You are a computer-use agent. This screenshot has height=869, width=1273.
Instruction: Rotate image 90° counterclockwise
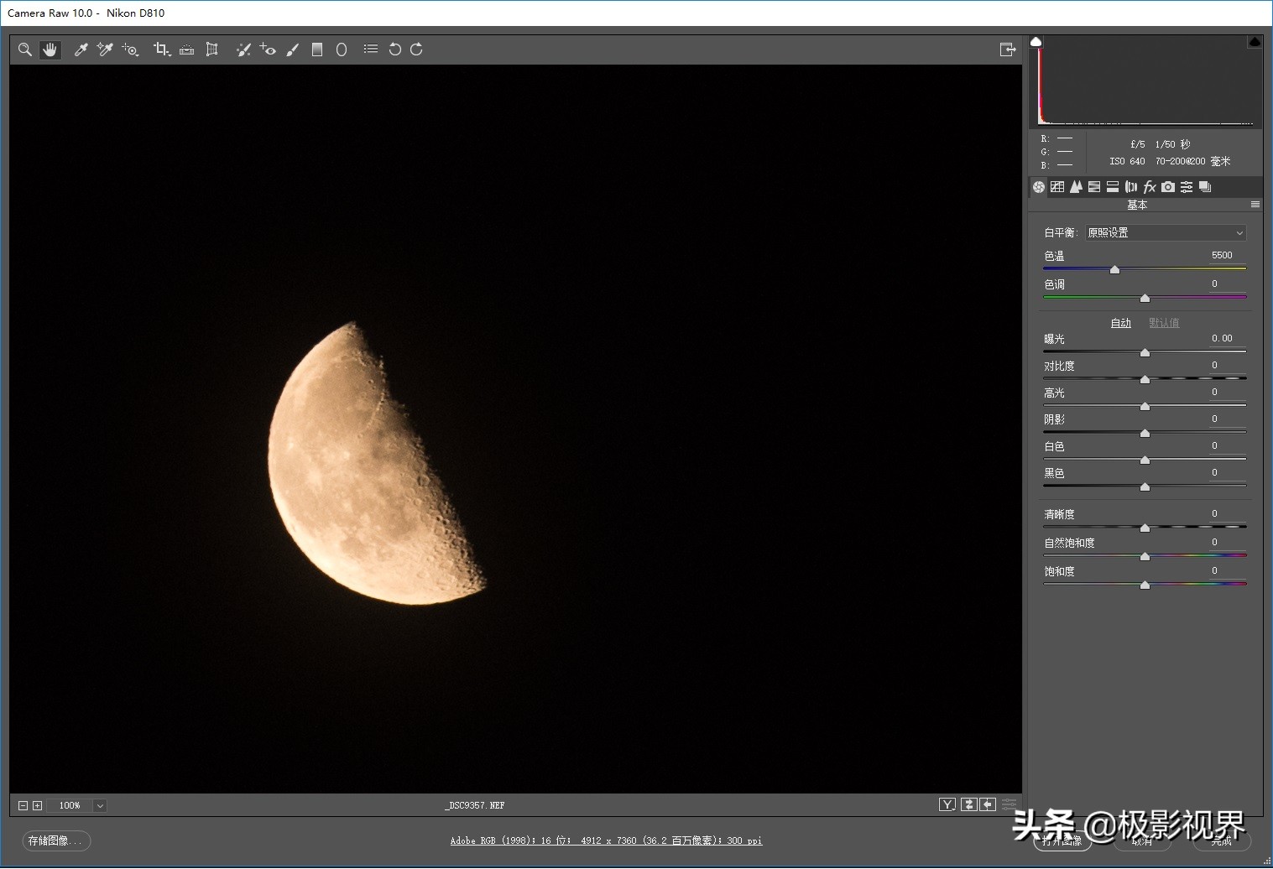pyautogui.click(x=394, y=50)
